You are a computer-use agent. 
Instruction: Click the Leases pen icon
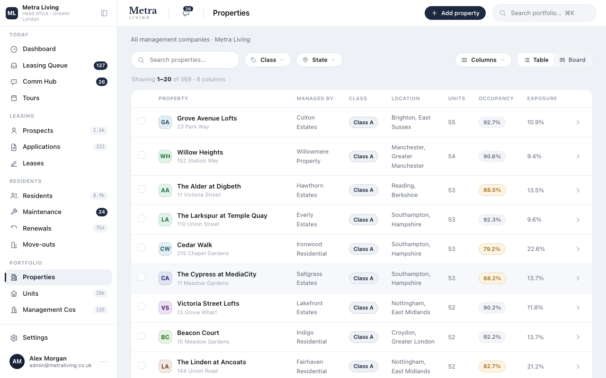click(x=14, y=163)
